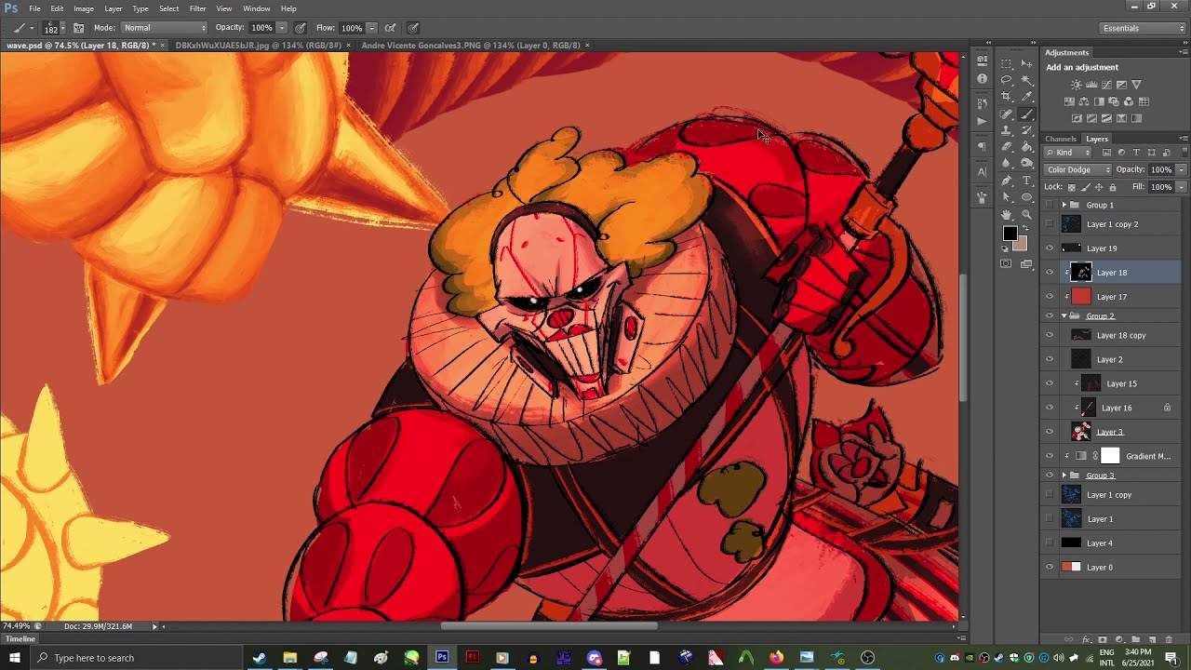Select the Crop tool

pos(1006,98)
